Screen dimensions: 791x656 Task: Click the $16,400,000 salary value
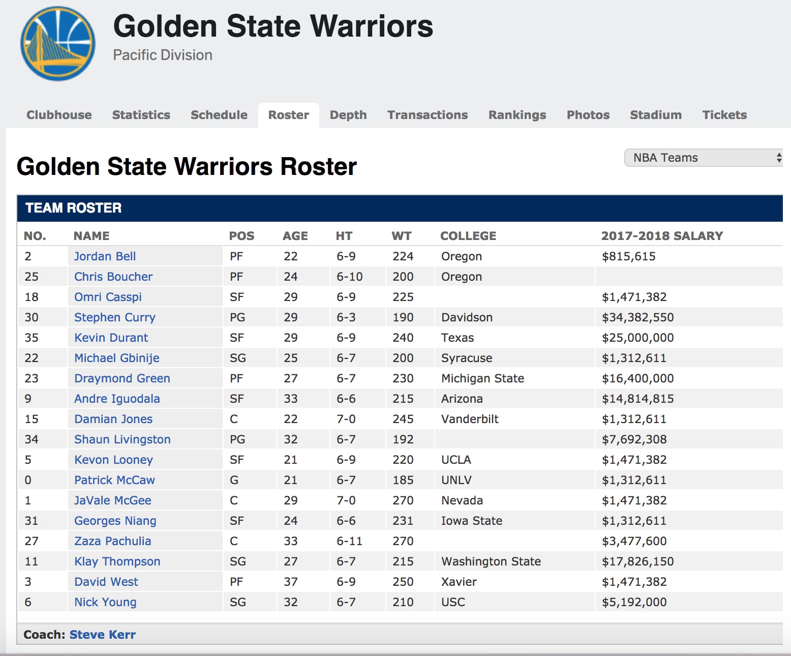pyautogui.click(x=638, y=378)
